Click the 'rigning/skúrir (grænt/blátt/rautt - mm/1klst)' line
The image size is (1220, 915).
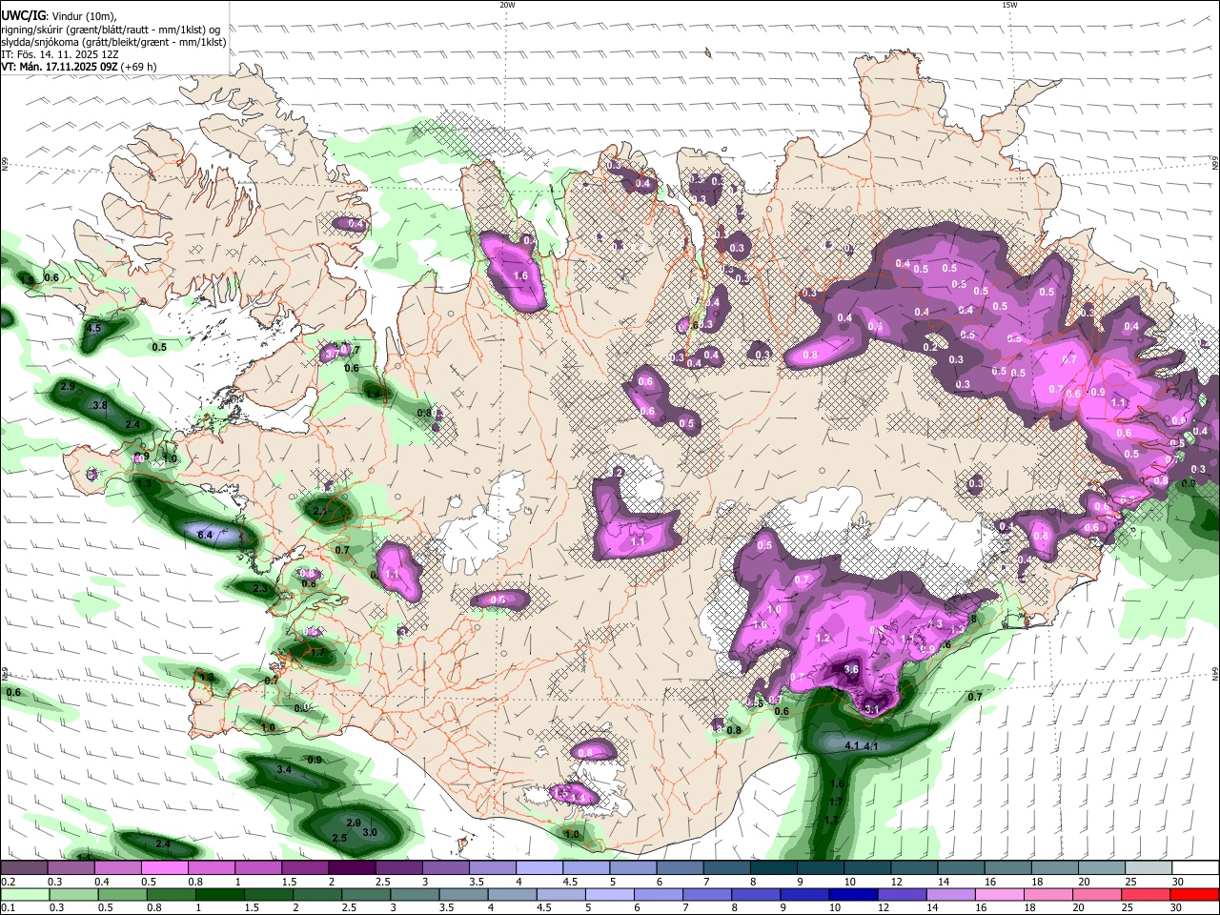111,30
